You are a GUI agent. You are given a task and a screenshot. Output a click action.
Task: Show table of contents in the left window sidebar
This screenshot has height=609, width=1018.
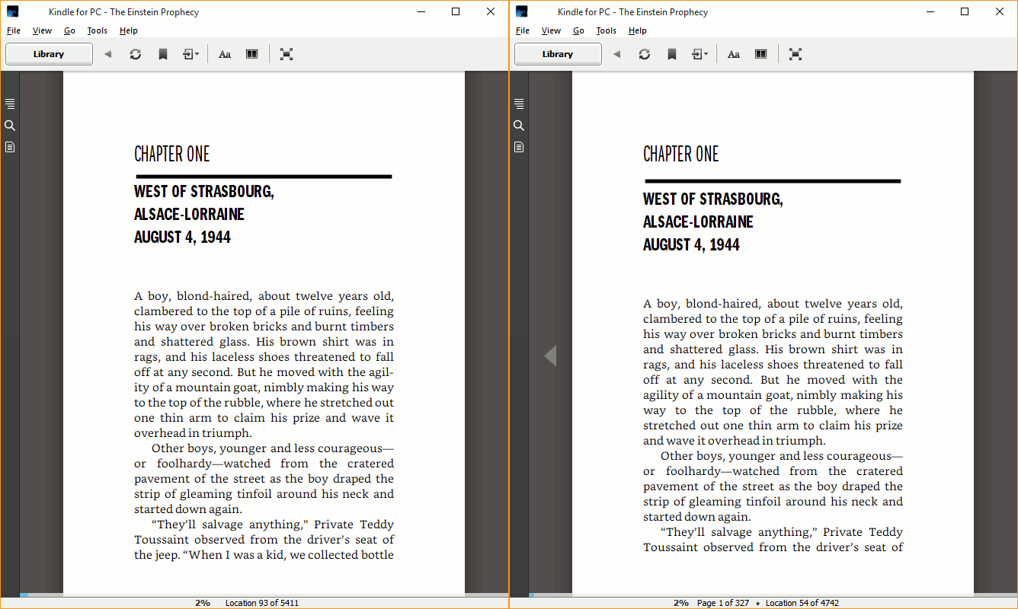coord(10,104)
